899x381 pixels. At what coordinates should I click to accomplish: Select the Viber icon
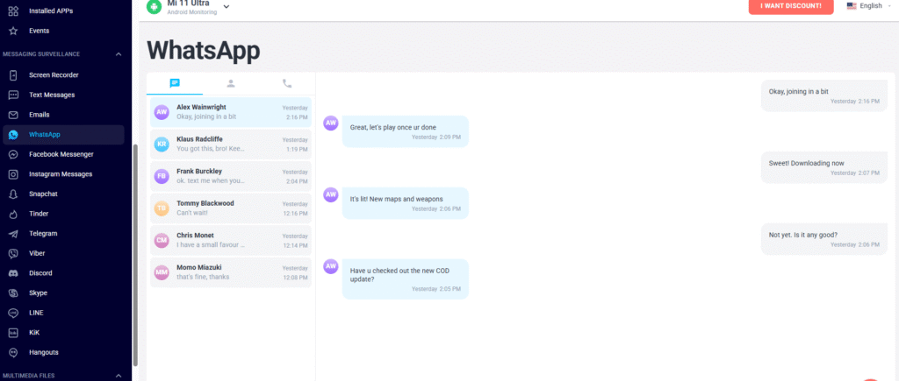pyautogui.click(x=13, y=253)
